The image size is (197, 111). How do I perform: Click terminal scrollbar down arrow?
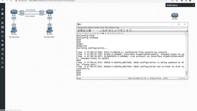[x=186, y=76]
